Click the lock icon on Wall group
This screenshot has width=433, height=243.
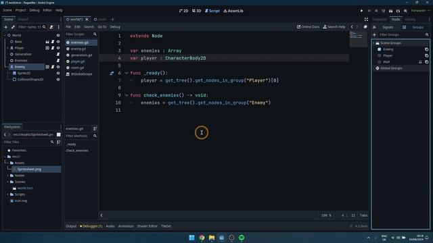tap(420, 62)
